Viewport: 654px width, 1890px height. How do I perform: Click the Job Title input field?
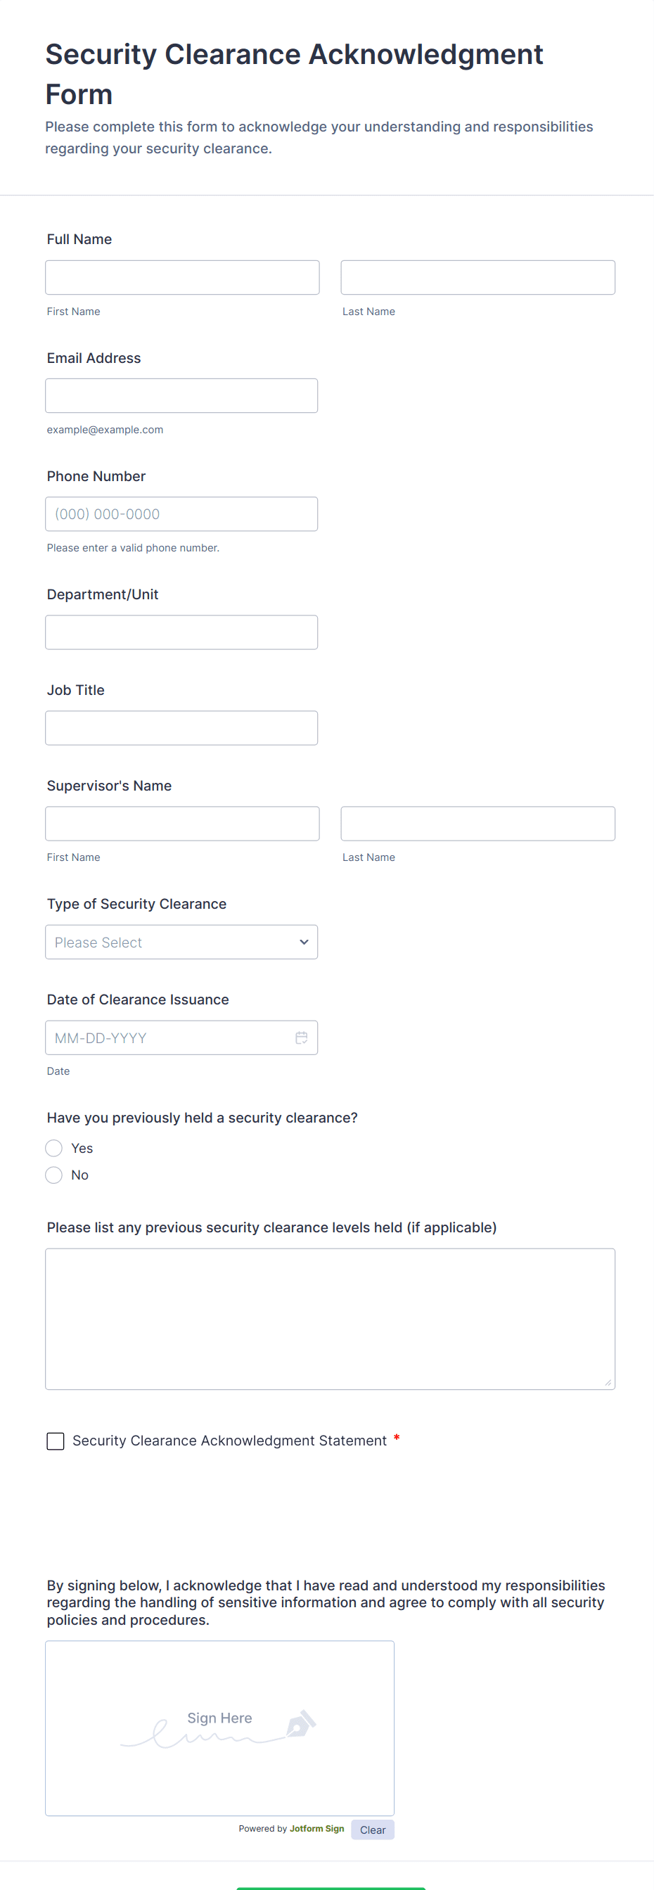point(181,728)
